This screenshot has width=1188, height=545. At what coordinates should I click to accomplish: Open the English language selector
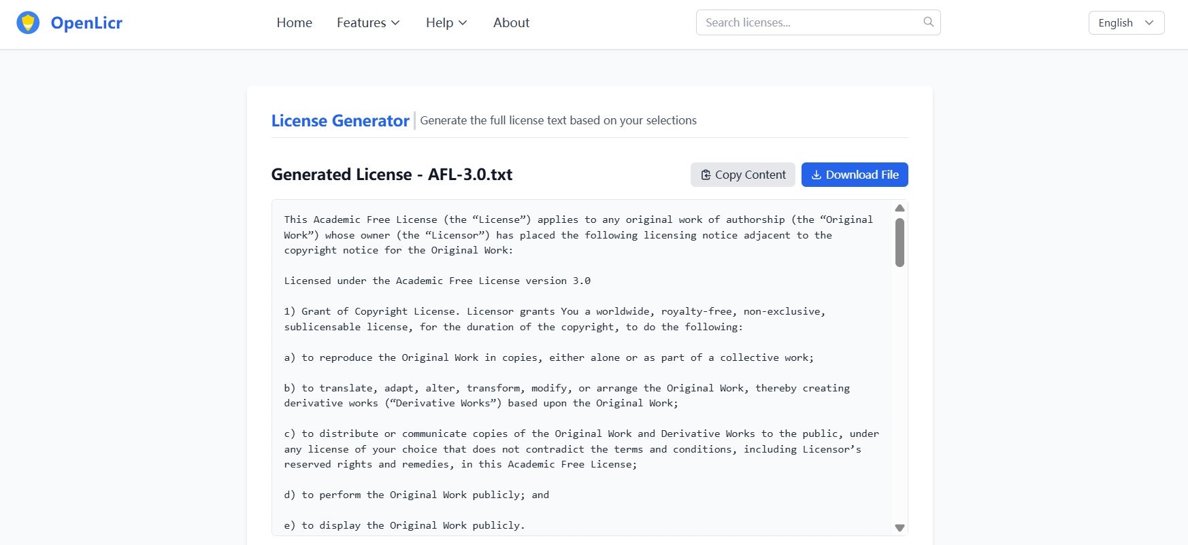pos(1126,22)
